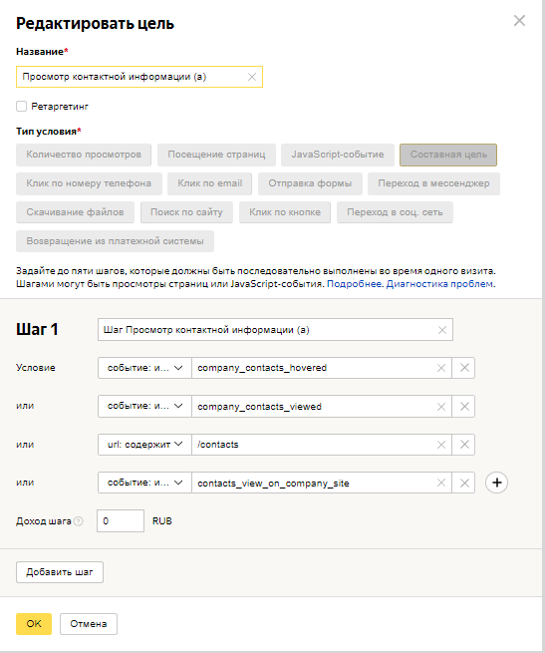
Task: Clear the Step 1 name field
Action: (x=442, y=330)
